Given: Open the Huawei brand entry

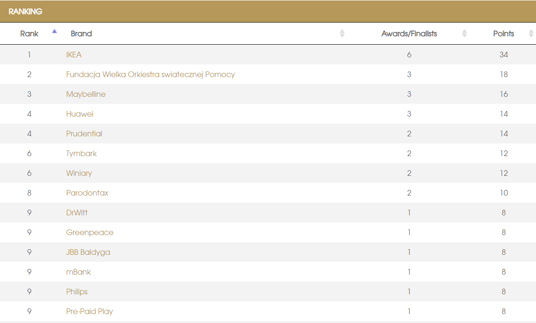Looking at the screenshot, I should (x=79, y=114).
